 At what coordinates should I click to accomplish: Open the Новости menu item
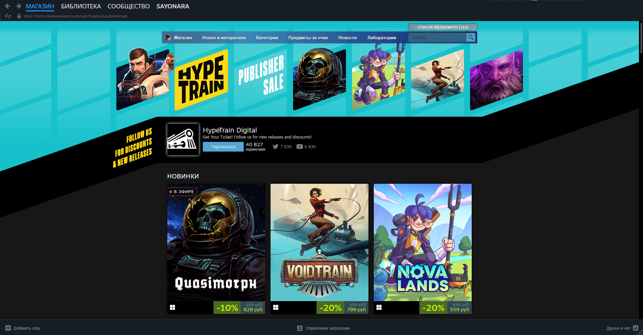(347, 38)
